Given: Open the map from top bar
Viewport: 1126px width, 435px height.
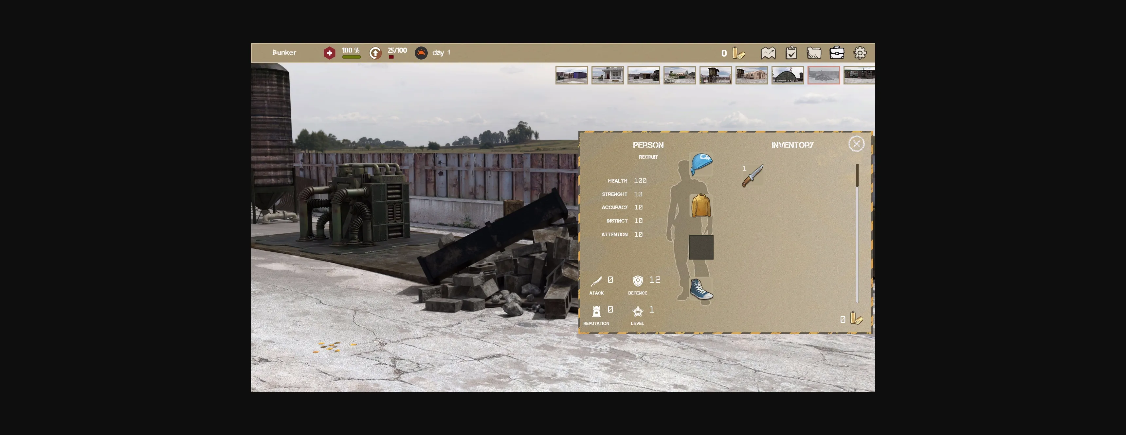Looking at the screenshot, I should pyautogui.click(x=768, y=53).
